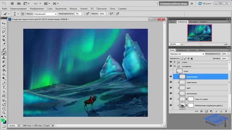Switch to the Каналы tab
The width and height of the screenshot is (232, 130).
pos(192,50)
